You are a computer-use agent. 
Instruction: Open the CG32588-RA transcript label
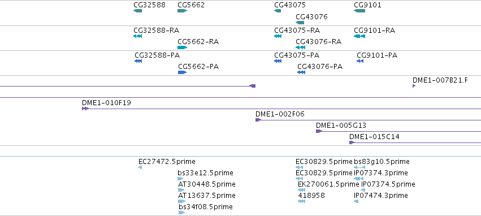[156, 31]
